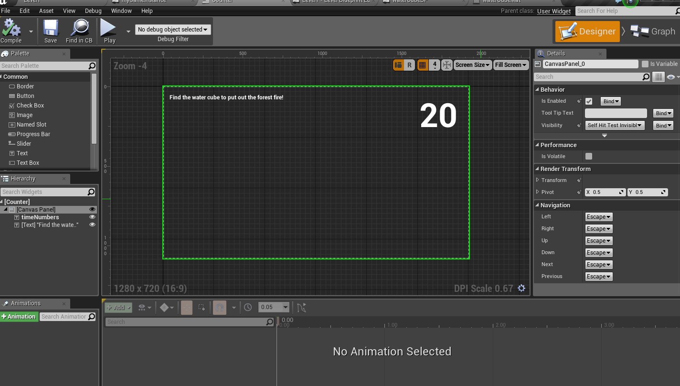Click the Bind button next to Tool Tip Text
Image resolution: width=680 pixels, height=386 pixels.
tap(663, 113)
